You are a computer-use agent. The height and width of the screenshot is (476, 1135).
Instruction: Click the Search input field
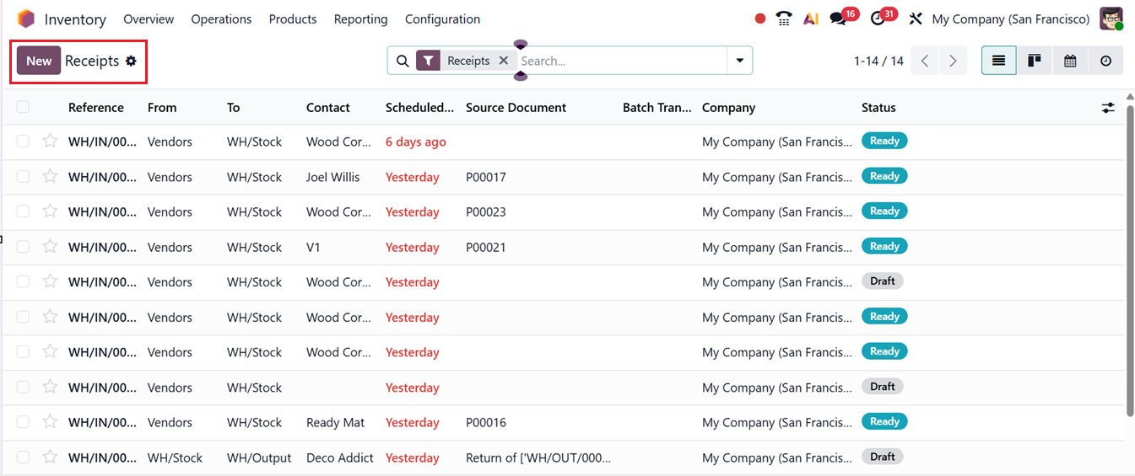[620, 61]
